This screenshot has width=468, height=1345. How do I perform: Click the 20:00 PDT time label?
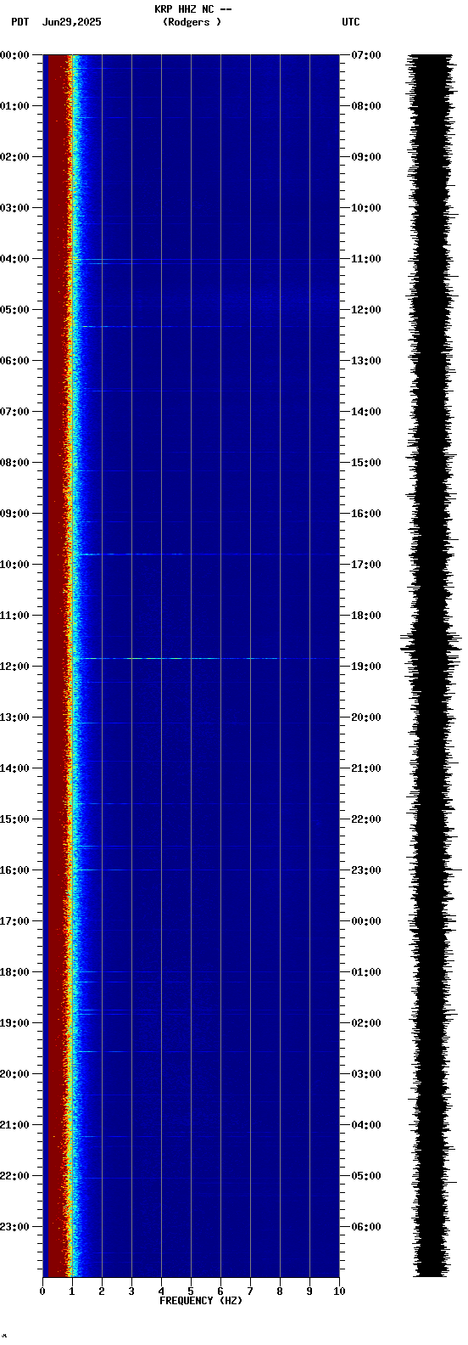(14, 1074)
